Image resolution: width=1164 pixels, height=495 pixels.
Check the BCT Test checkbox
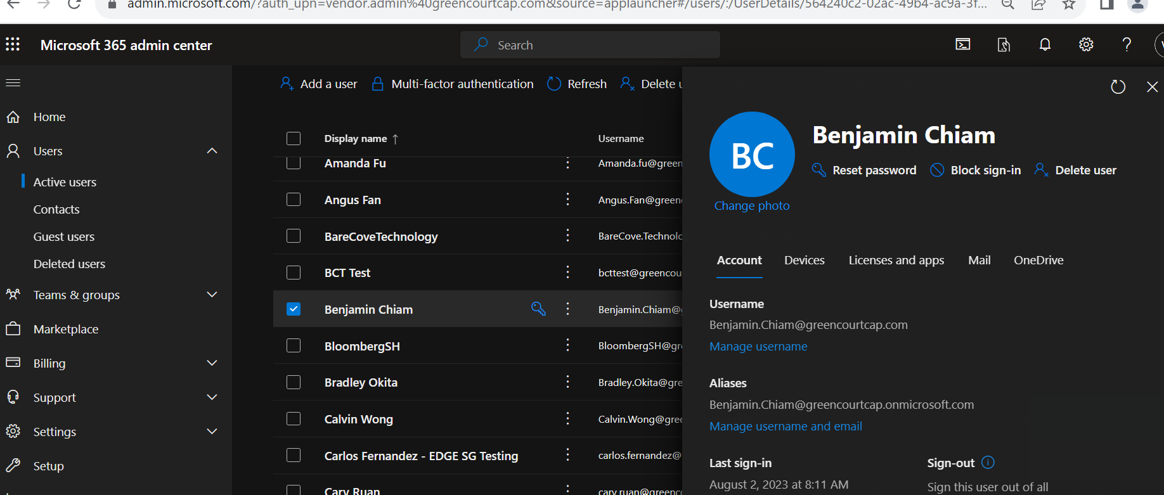coord(294,273)
